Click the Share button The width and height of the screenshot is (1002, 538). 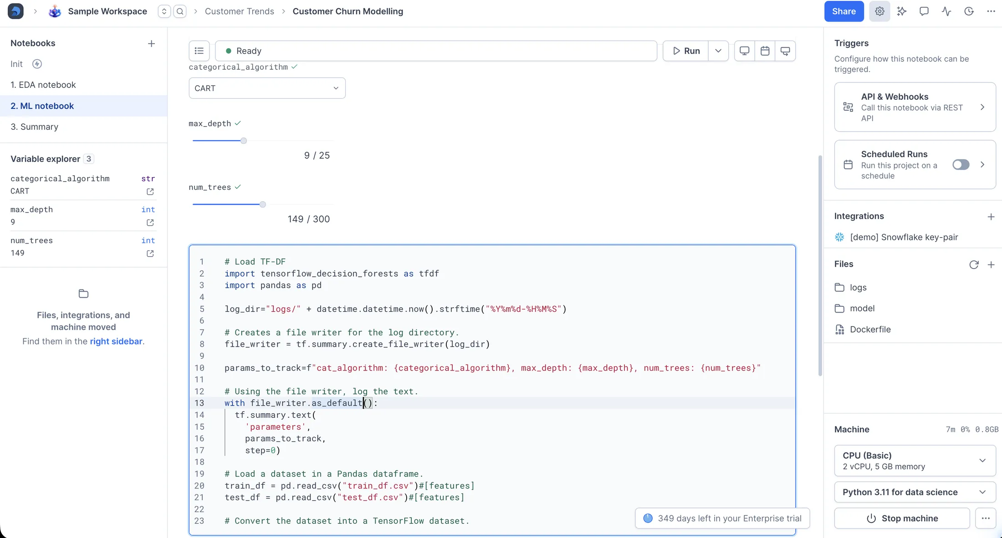click(844, 11)
